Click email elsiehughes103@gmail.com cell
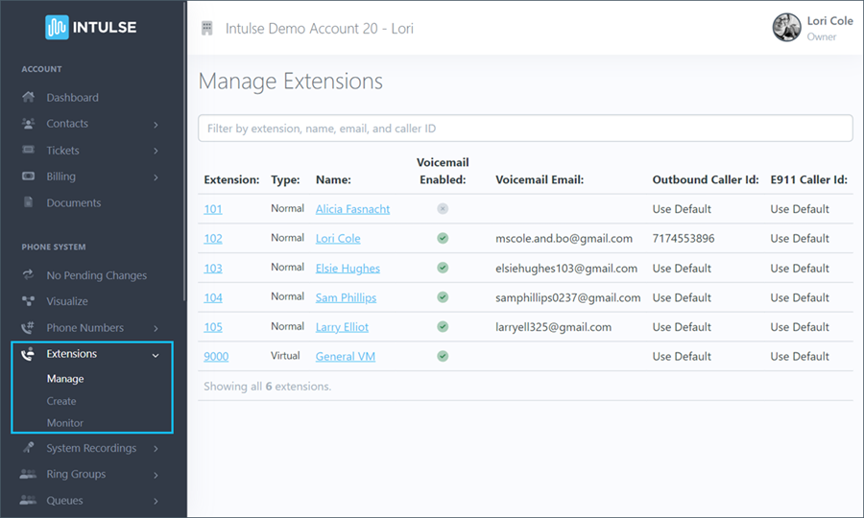Screen dimensions: 864x518 (566, 268)
